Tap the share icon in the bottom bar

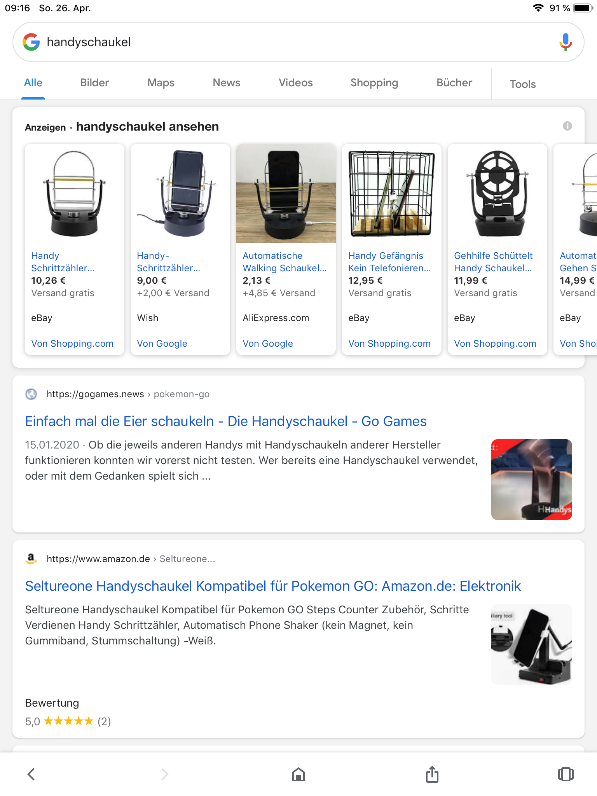click(x=432, y=774)
